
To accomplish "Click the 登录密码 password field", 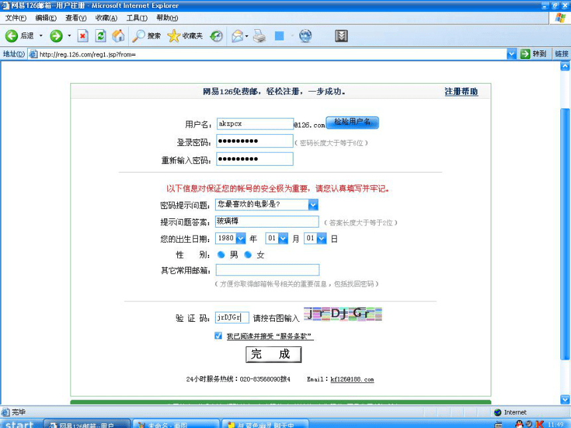I will click(x=254, y=141).
